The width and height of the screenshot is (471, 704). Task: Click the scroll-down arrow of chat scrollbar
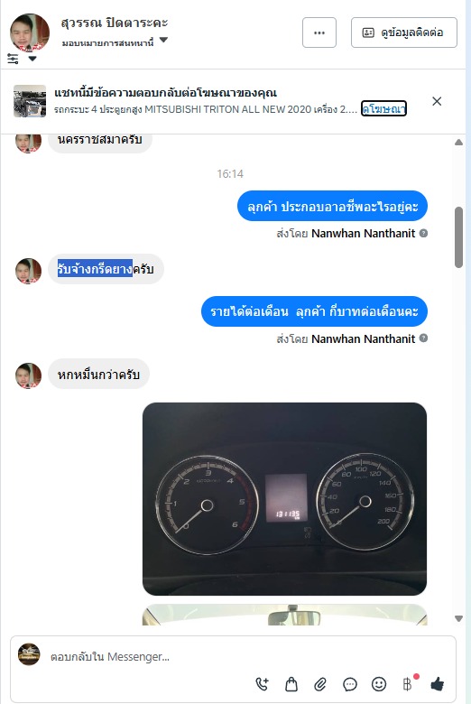[458, 618]
